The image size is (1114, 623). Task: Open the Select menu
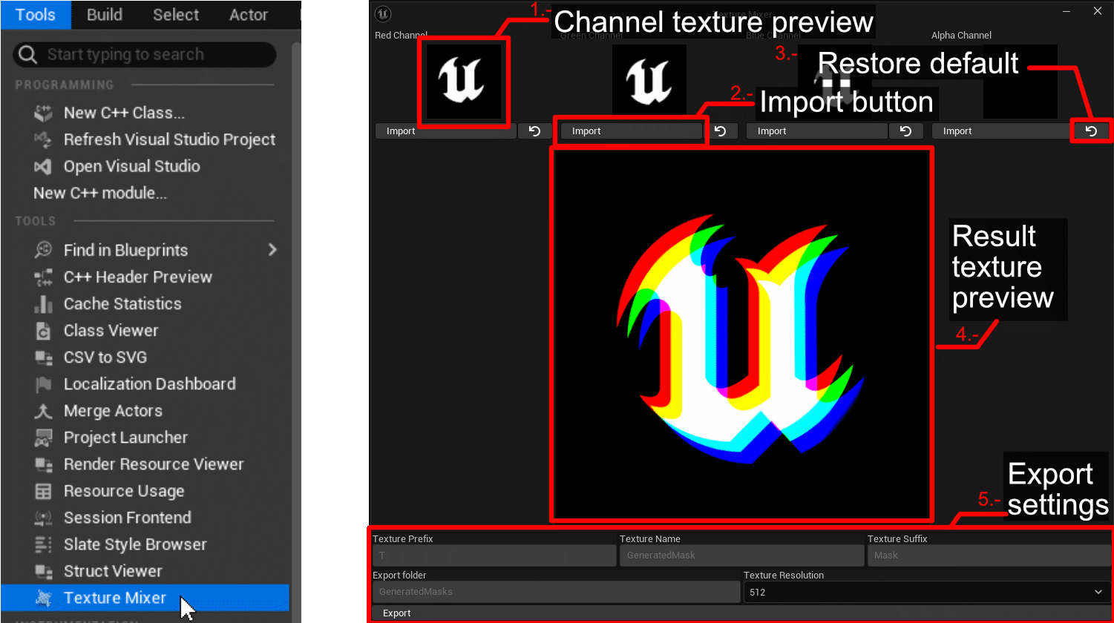point(176,15)
